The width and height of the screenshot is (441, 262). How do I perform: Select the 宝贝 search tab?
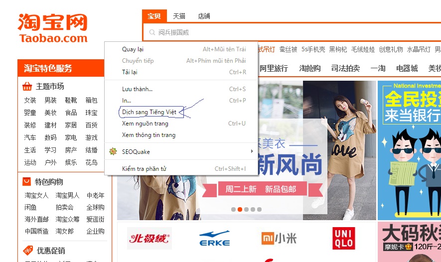[154, 16]
